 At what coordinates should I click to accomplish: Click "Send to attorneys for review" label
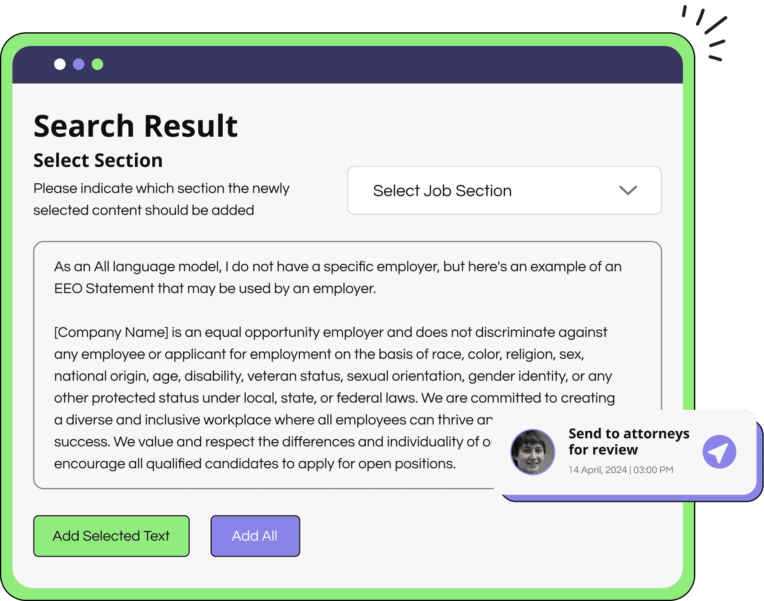coord(629,441)
